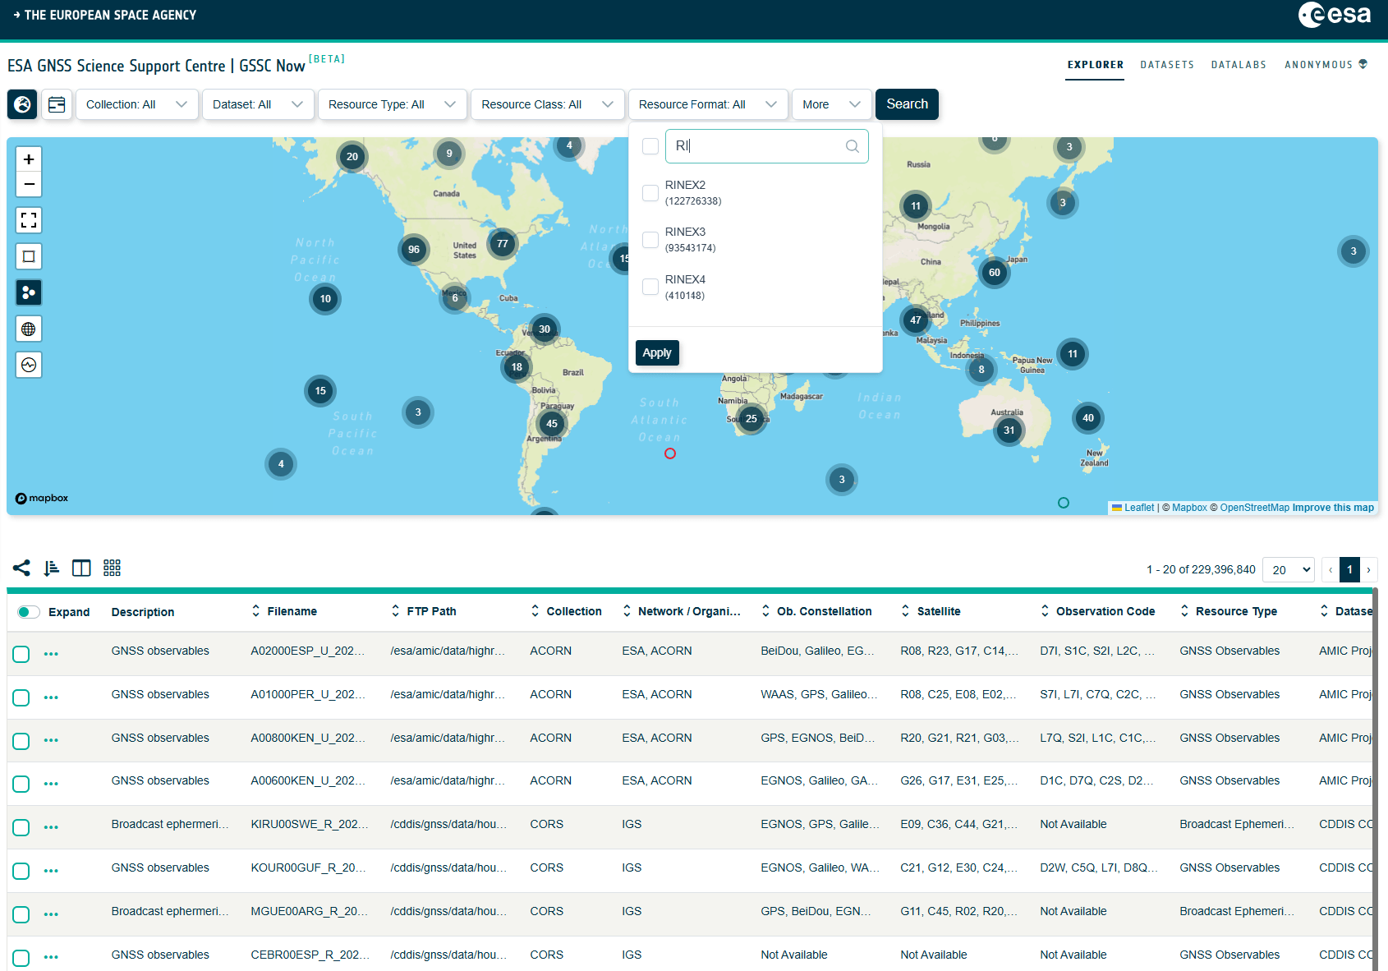
Task: Check the RINEX2 format checkbox
Action: click(650, 193)
